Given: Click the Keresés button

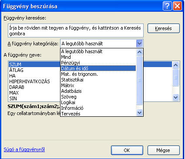Looking at the screenshot, I should pos(164,28).
